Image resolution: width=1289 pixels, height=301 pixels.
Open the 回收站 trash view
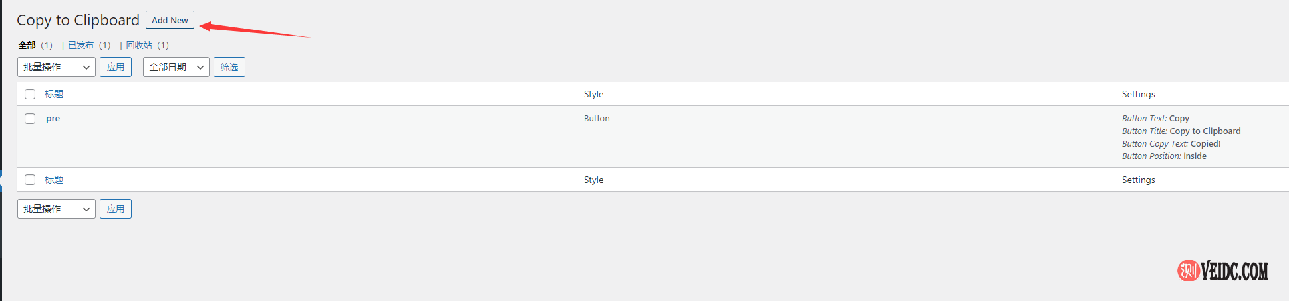139,45
